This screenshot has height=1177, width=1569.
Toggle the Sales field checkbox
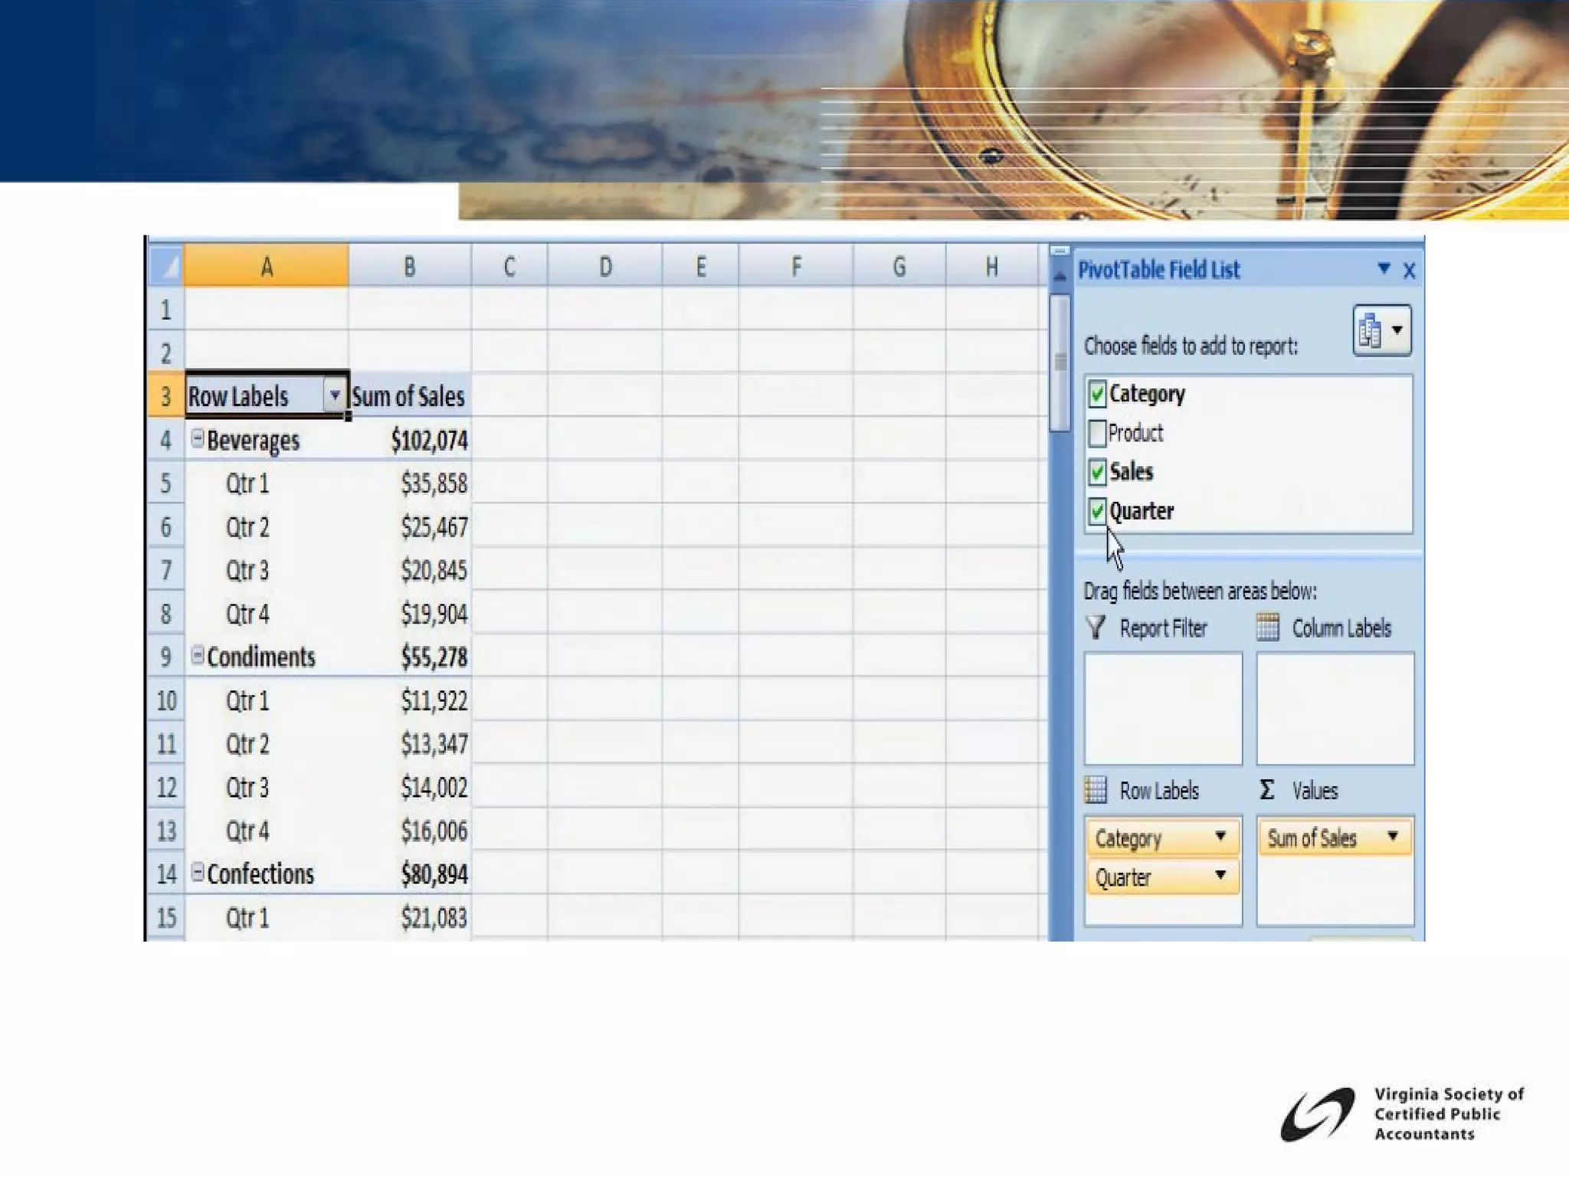click(1097, 472)
